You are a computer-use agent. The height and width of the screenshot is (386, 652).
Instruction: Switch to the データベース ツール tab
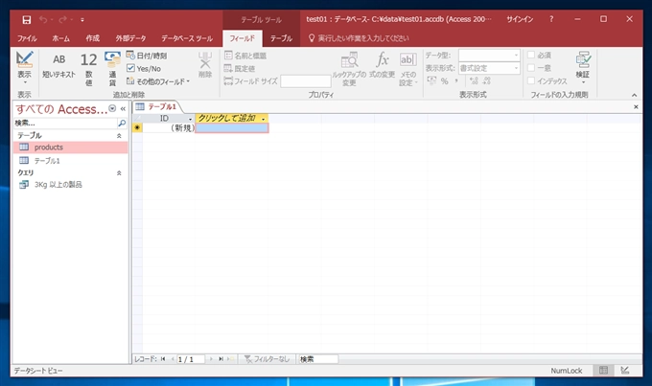click(x=187, y=38)
